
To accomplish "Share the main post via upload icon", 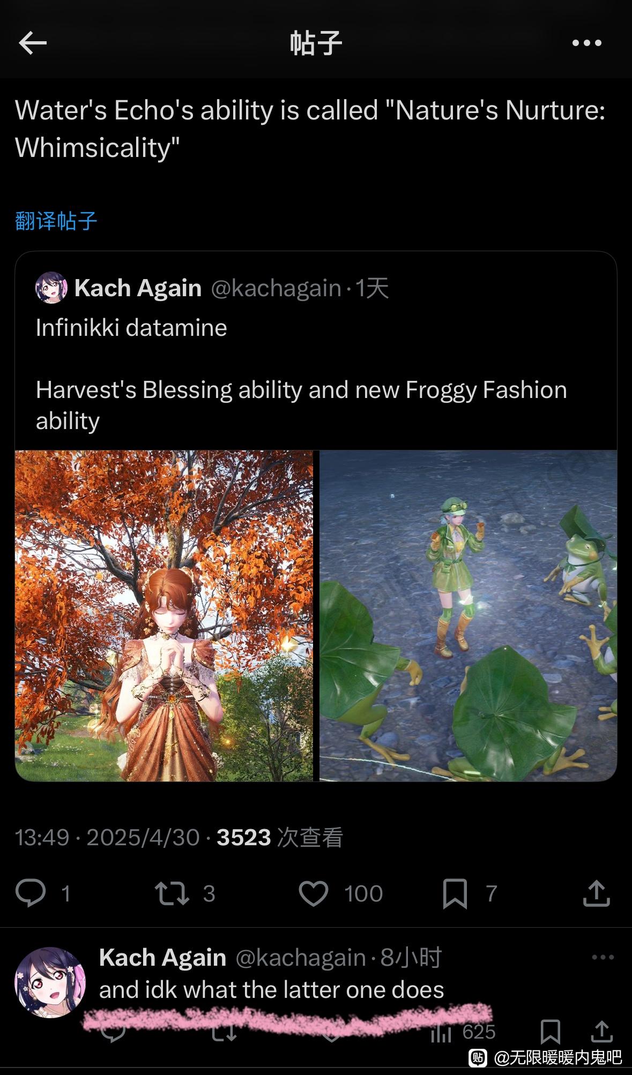I will (596, 893).
